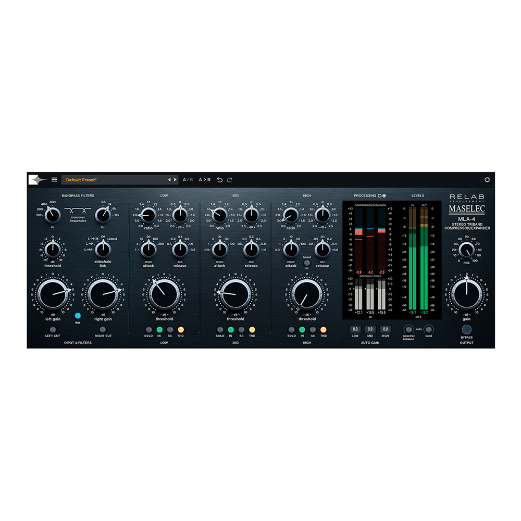
Task: Open the Default Preset name field
Action: coord(112,180)
